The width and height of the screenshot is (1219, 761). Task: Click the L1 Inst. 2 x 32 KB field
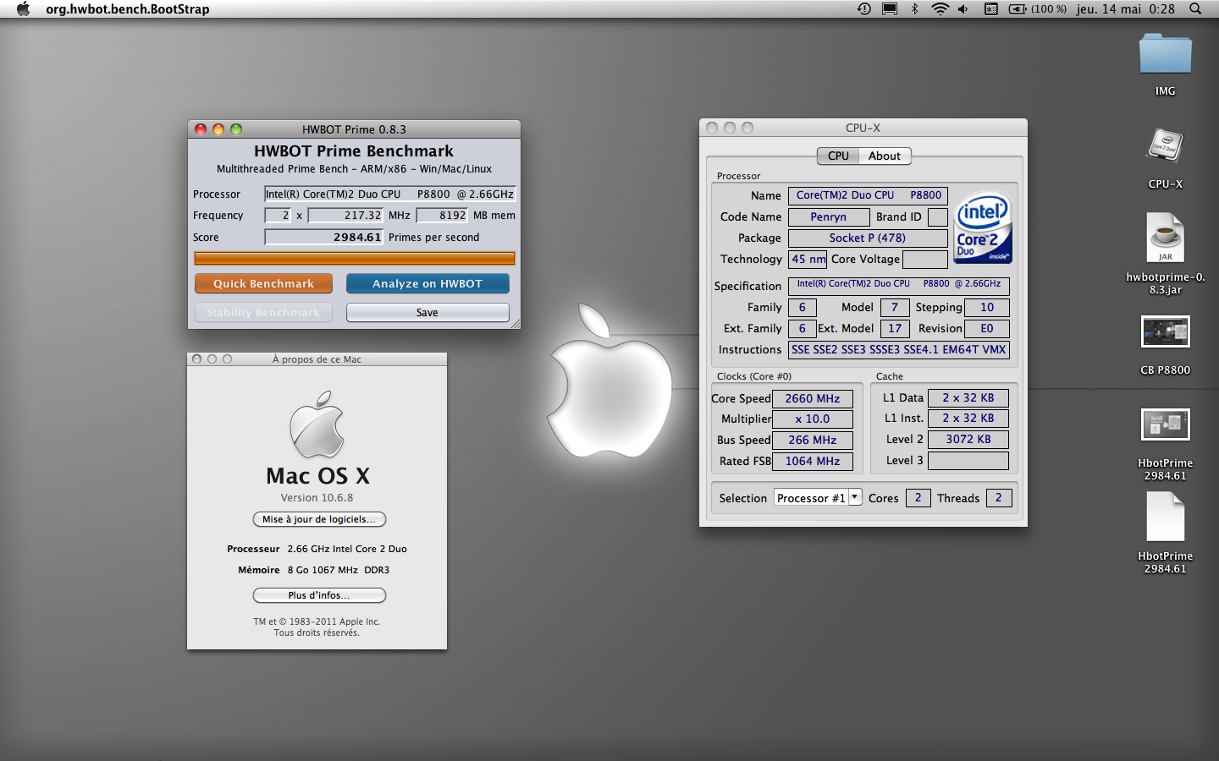(x=968, y=418)
